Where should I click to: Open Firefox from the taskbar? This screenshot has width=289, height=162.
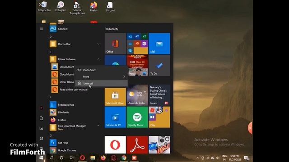pos(103,158)
